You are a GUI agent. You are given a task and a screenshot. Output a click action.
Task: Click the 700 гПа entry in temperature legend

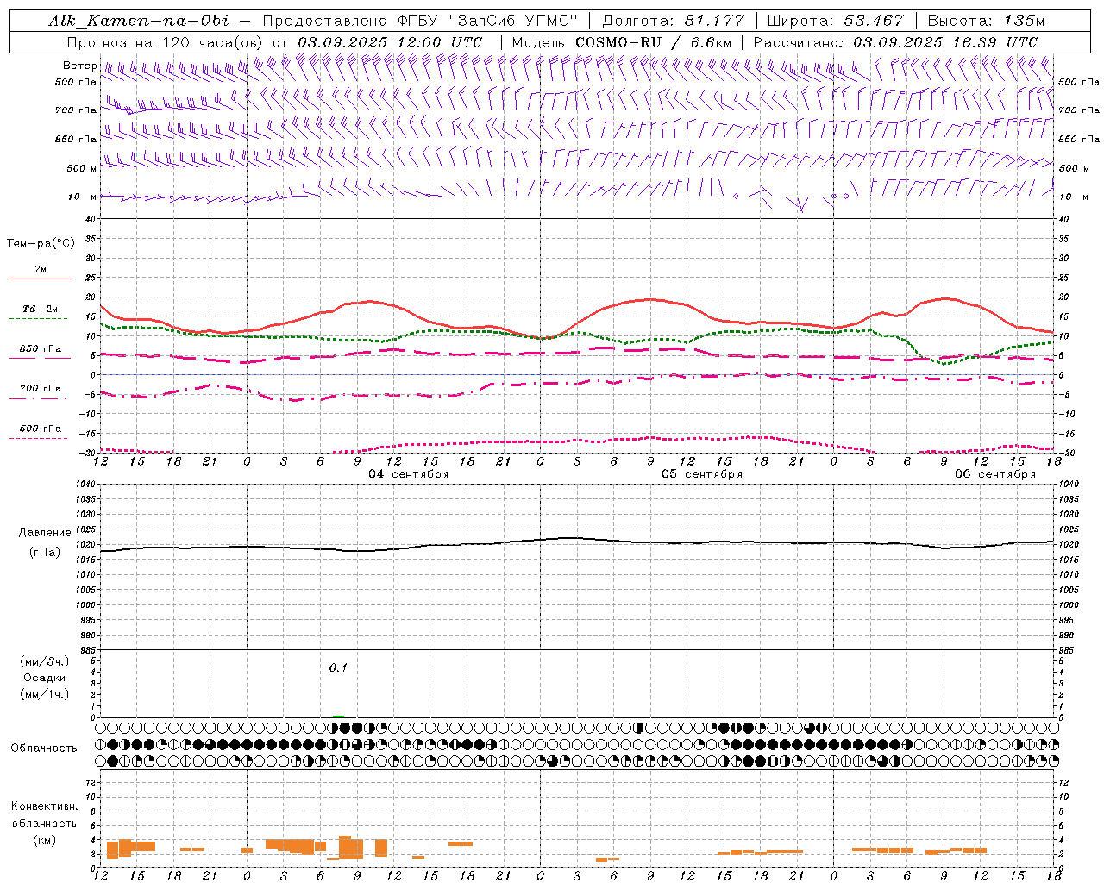tap(41, 389)
